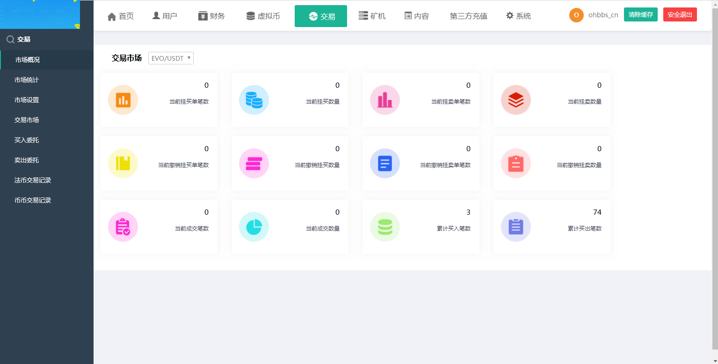
Task: Expand the 系统 settings menu
Action: coord(518,15)
